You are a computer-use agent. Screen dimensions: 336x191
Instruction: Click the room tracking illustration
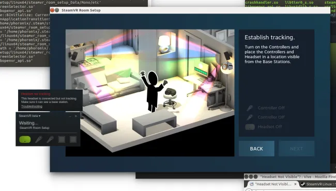pyautogui.click(x=150, y=93)
